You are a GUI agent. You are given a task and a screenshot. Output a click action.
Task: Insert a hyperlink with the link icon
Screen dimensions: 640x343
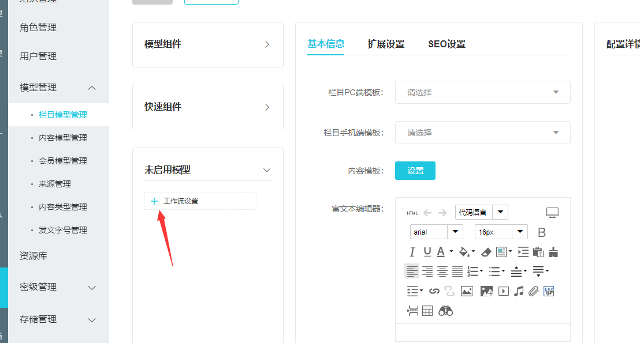[x=434, y=291]
